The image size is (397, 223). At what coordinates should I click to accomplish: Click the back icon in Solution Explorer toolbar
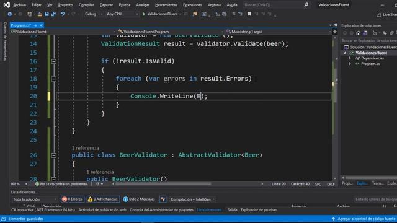click(x=345, y=33)
